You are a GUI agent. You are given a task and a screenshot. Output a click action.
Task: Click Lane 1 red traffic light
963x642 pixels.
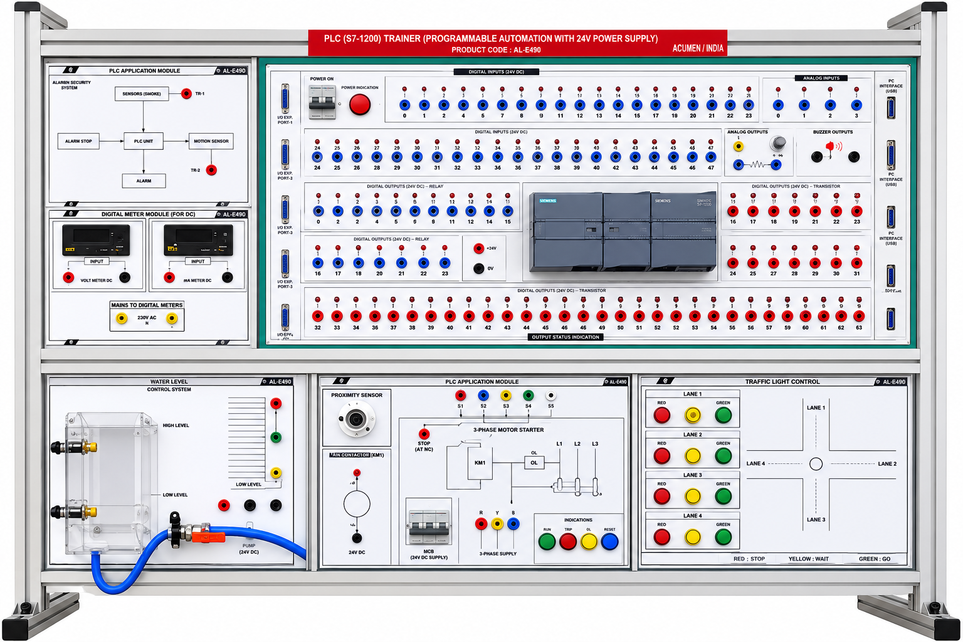(662, 415)
